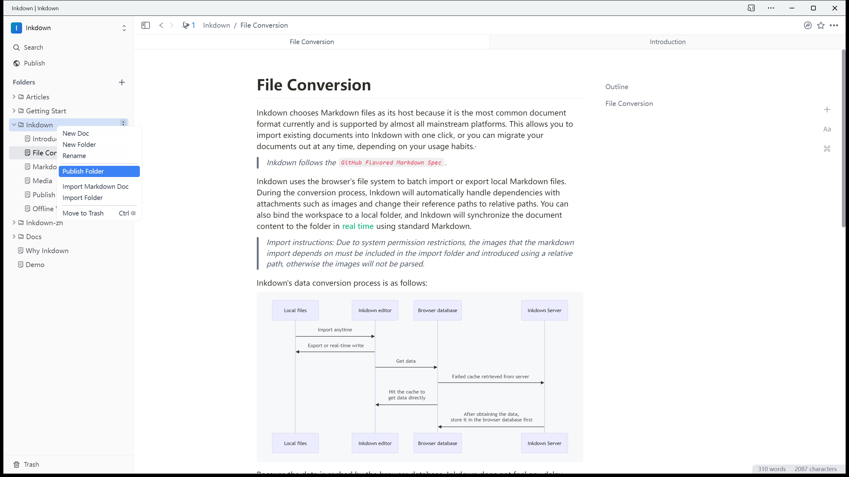Switch to the Introduction tab
Viewport: 849px width, 477px height.
(667, 42)
